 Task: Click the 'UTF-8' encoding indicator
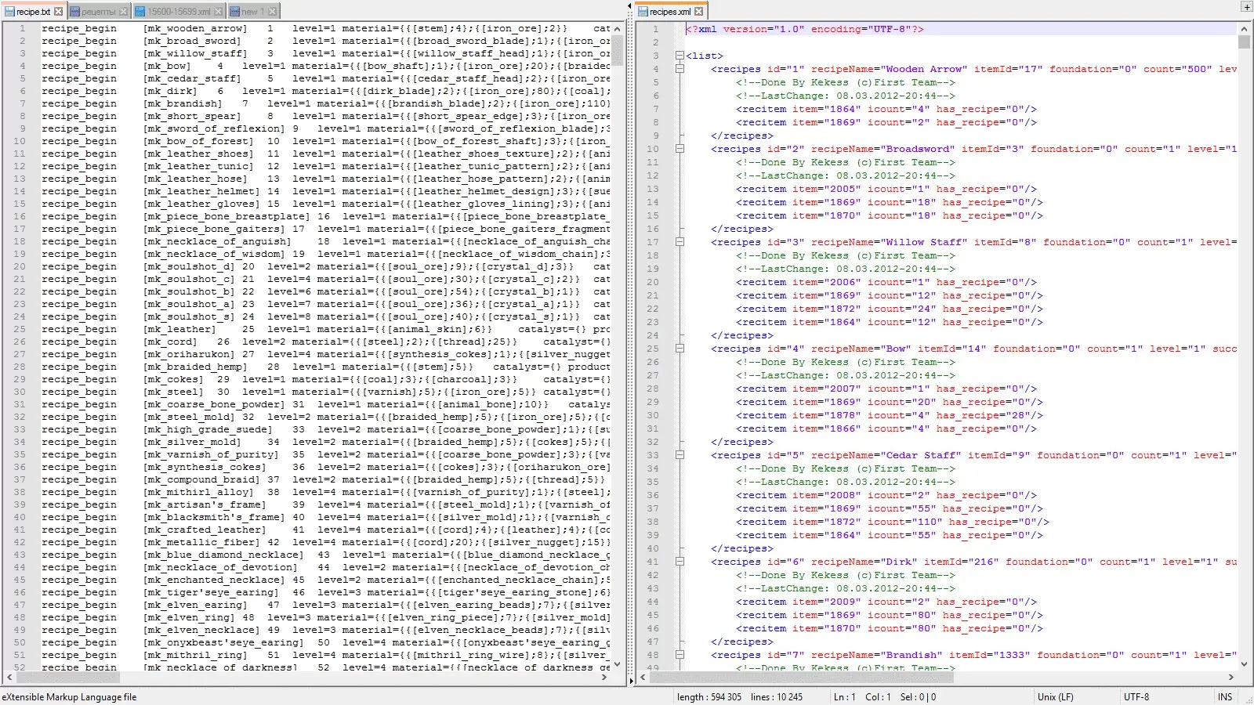tap(1136, 697)
